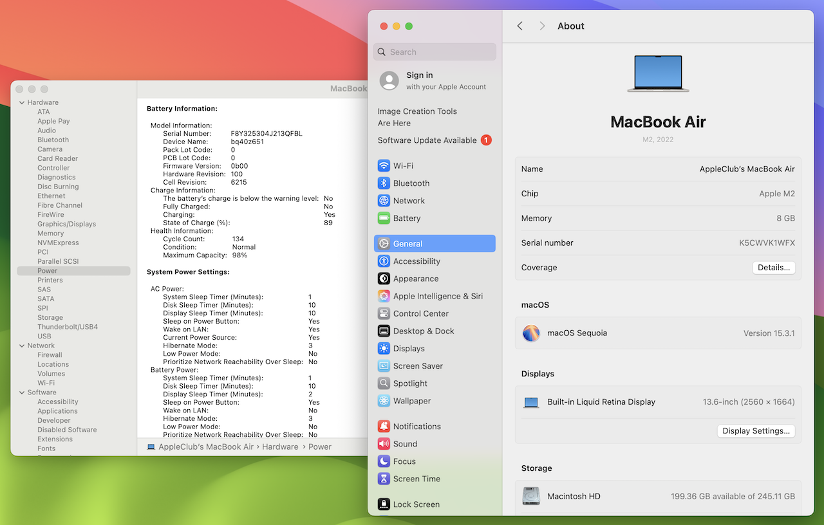The height and width of the screenshot is (525, 824).
Task: Open the Displays sun icon
Action: 384,349
